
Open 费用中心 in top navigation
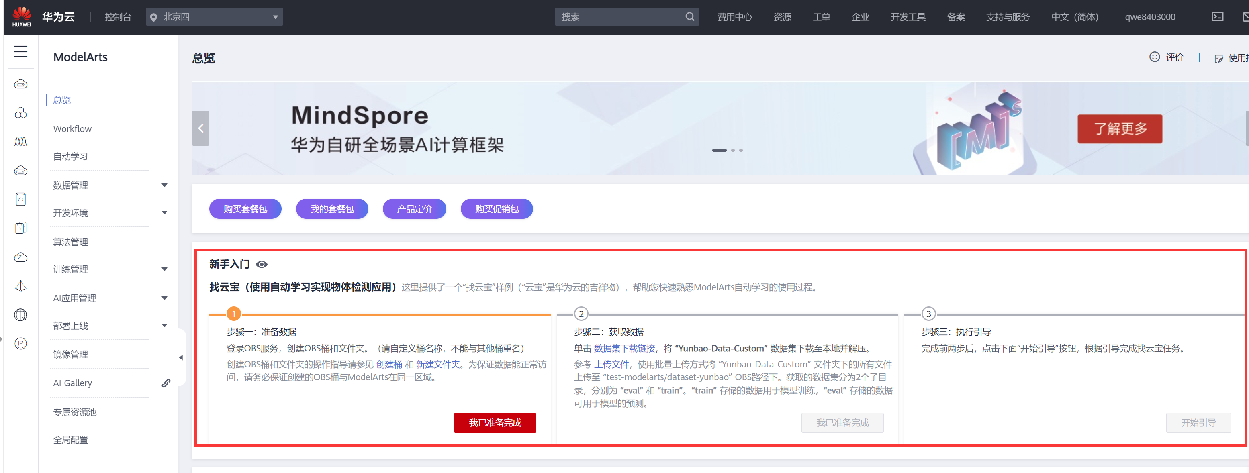tap(734, 17)
